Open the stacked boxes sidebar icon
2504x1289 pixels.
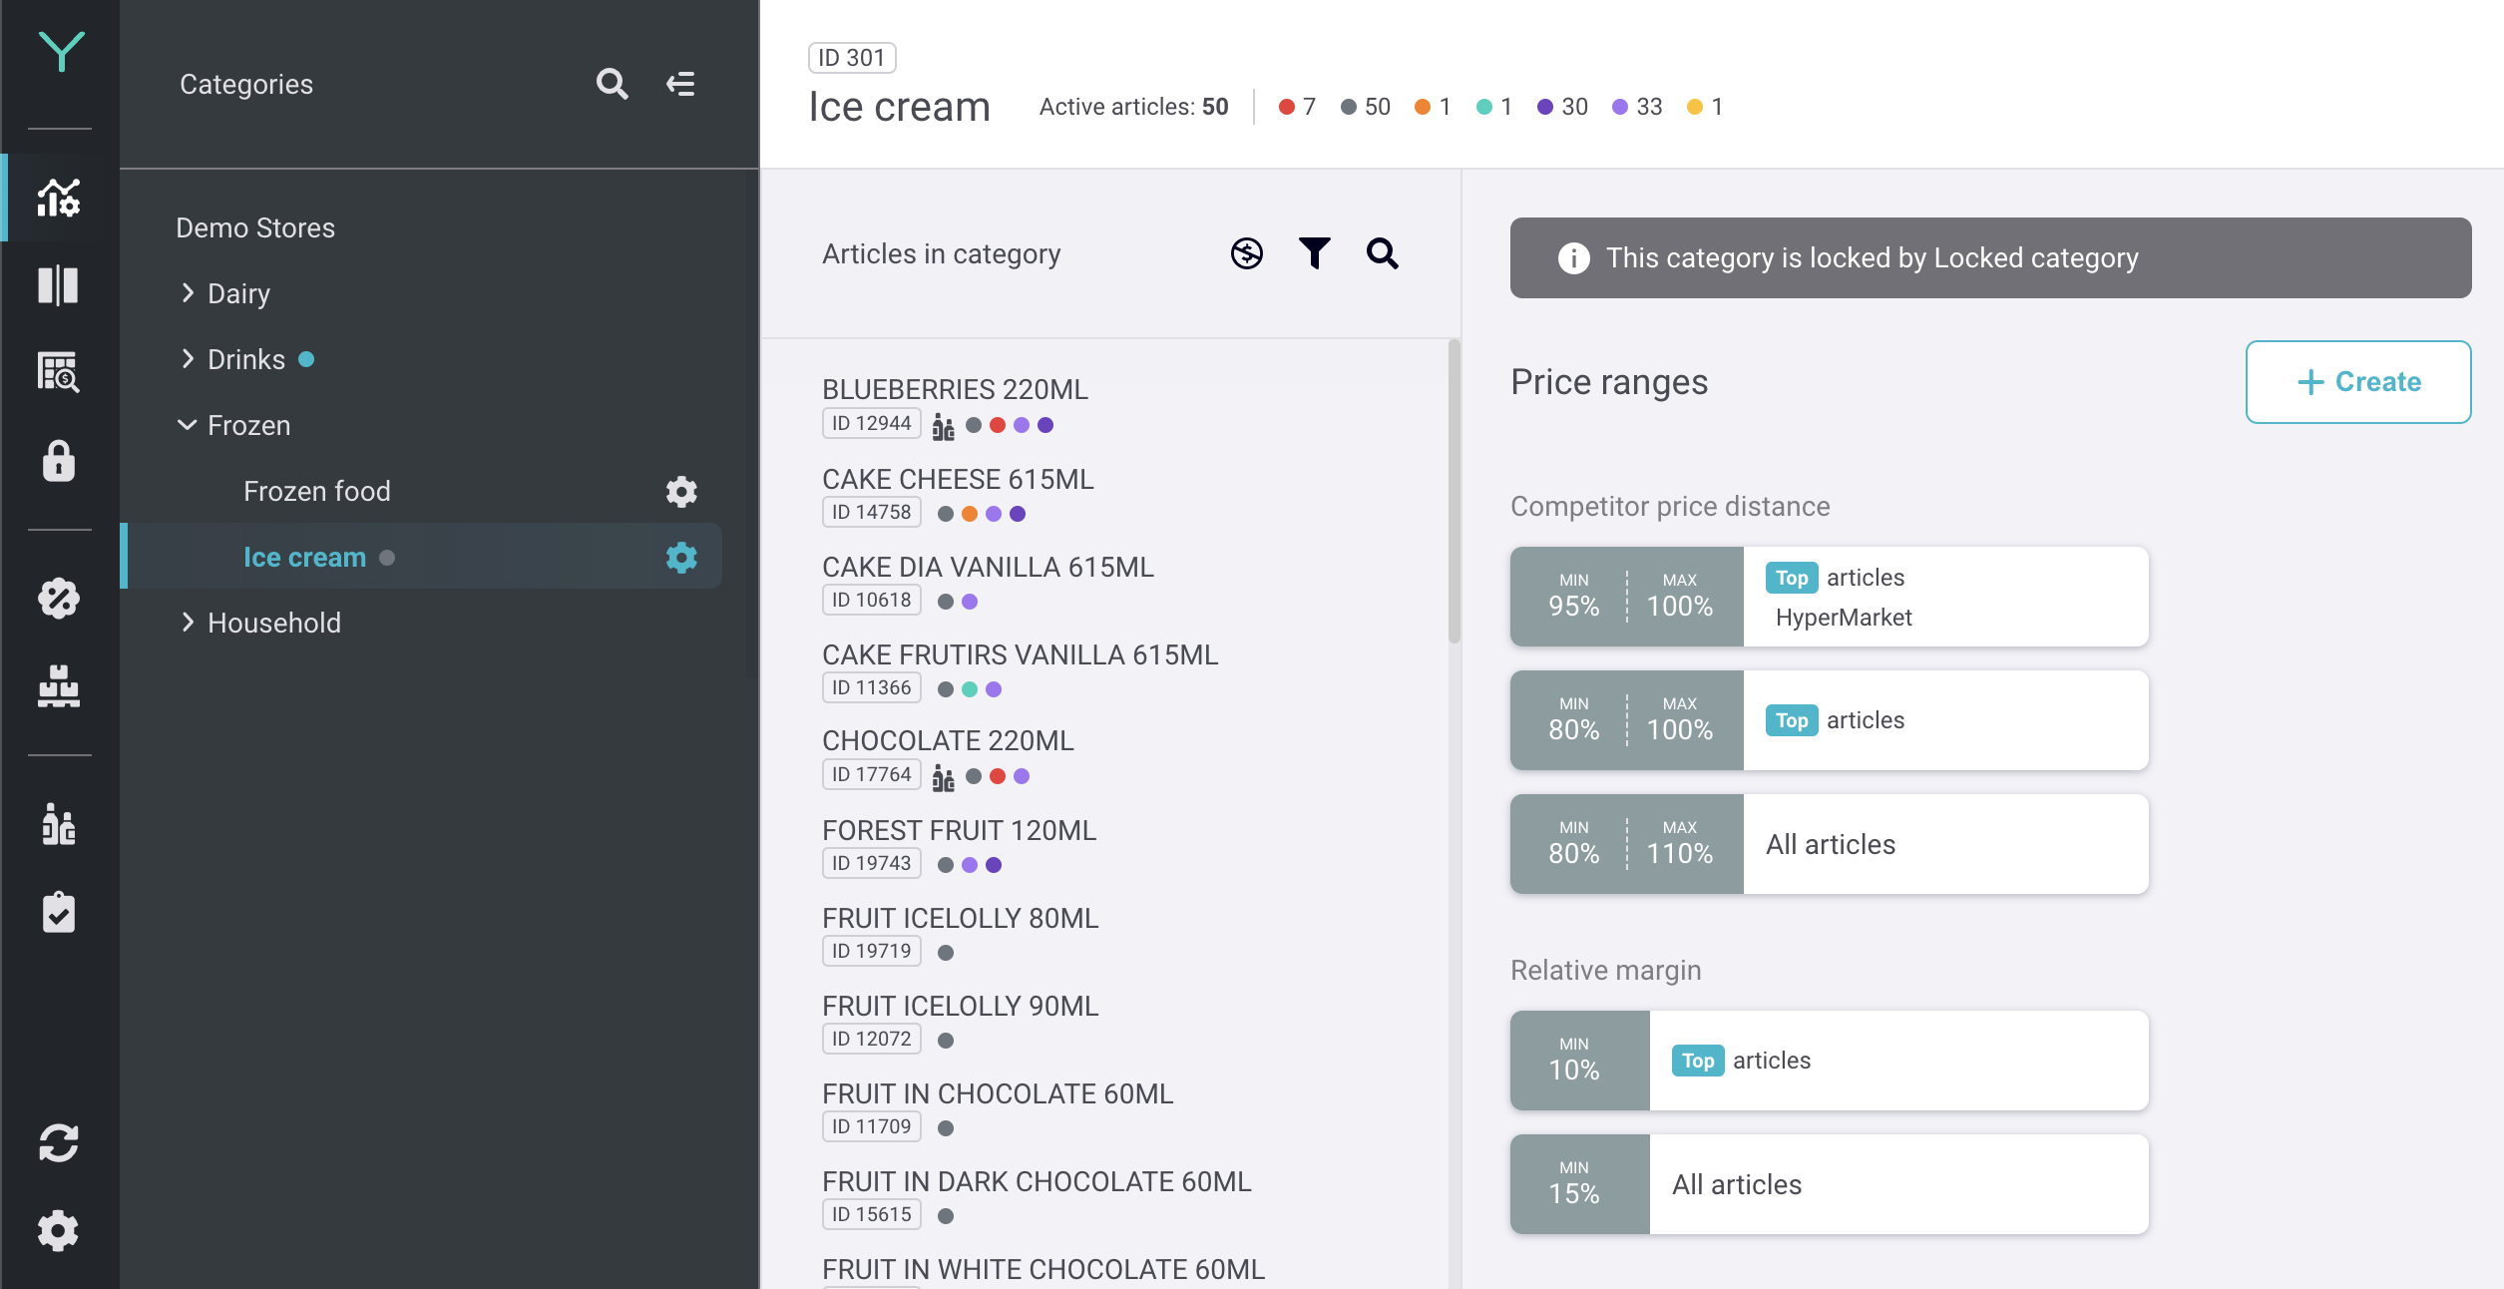[59, 686]
